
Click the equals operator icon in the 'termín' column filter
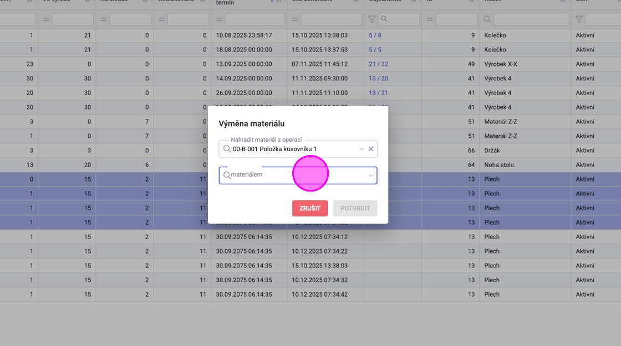click(219, 19)
